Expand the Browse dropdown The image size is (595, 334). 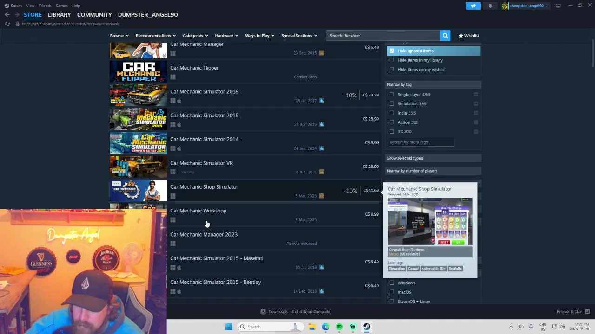[x=119, y=35]
